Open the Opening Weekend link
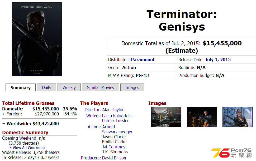The width and height of the screenshot is (256, 161). (x=20, y=138)
